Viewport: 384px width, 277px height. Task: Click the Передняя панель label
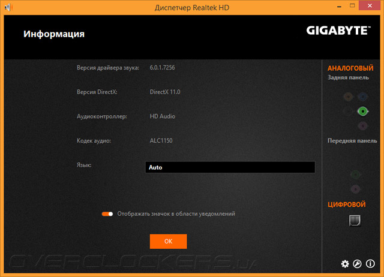tap(352, 141)
